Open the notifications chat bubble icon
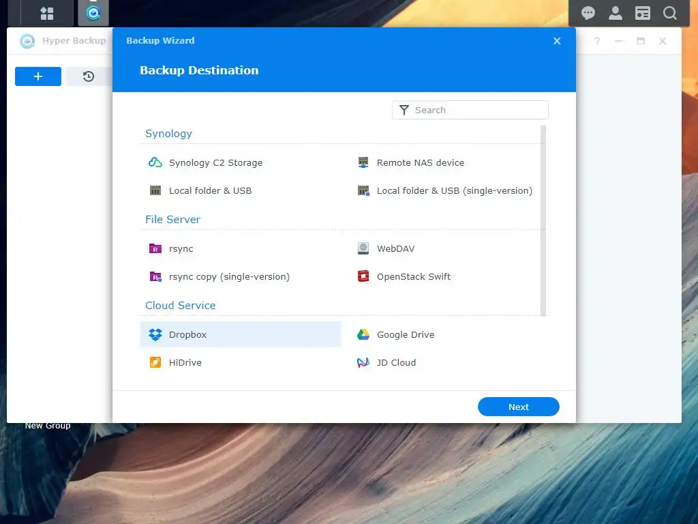 coord(588,13)
